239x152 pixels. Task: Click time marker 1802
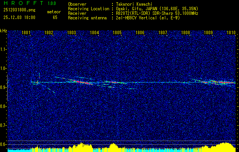(x=49, y=33)
